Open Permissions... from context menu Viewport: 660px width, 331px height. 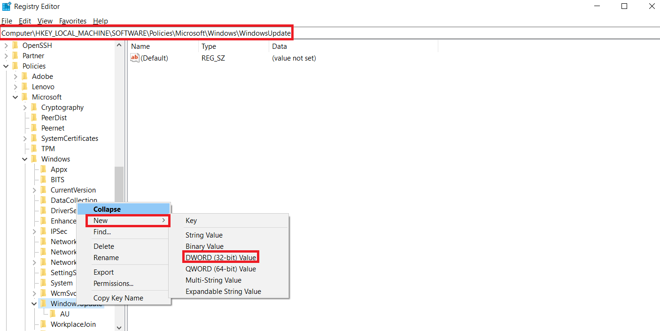124,284
